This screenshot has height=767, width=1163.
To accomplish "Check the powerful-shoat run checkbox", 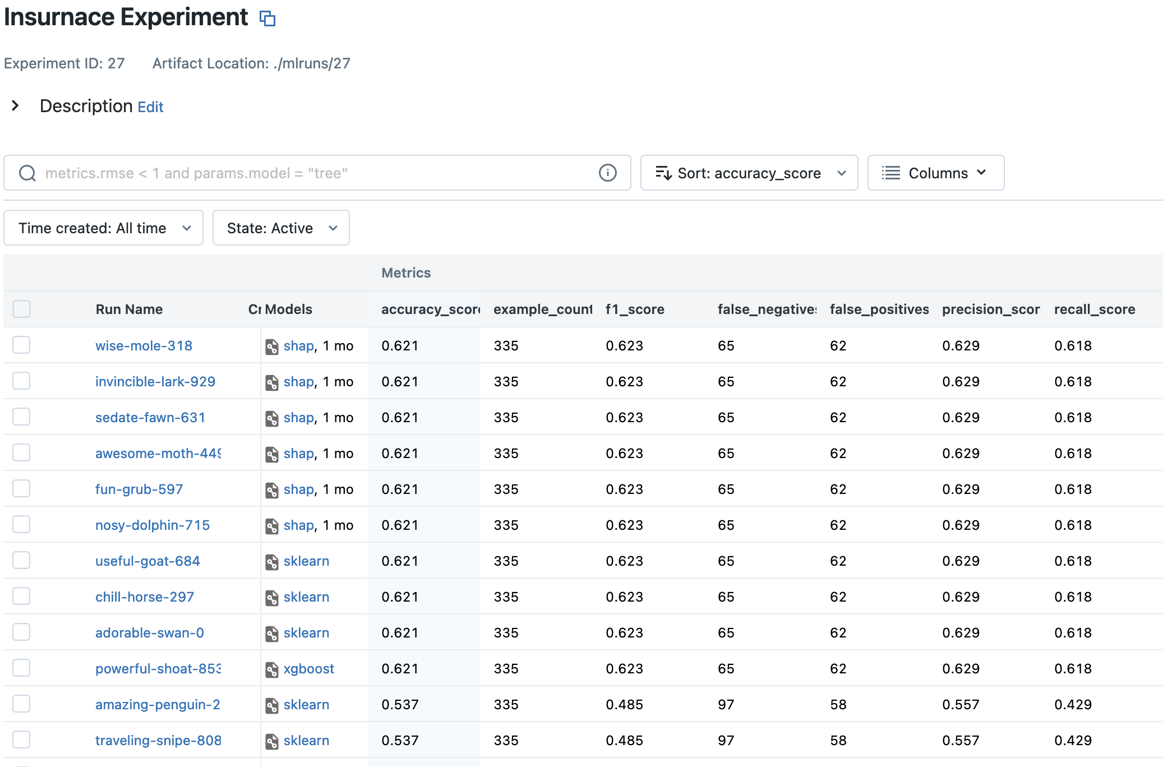I will [x=22, y=668].
